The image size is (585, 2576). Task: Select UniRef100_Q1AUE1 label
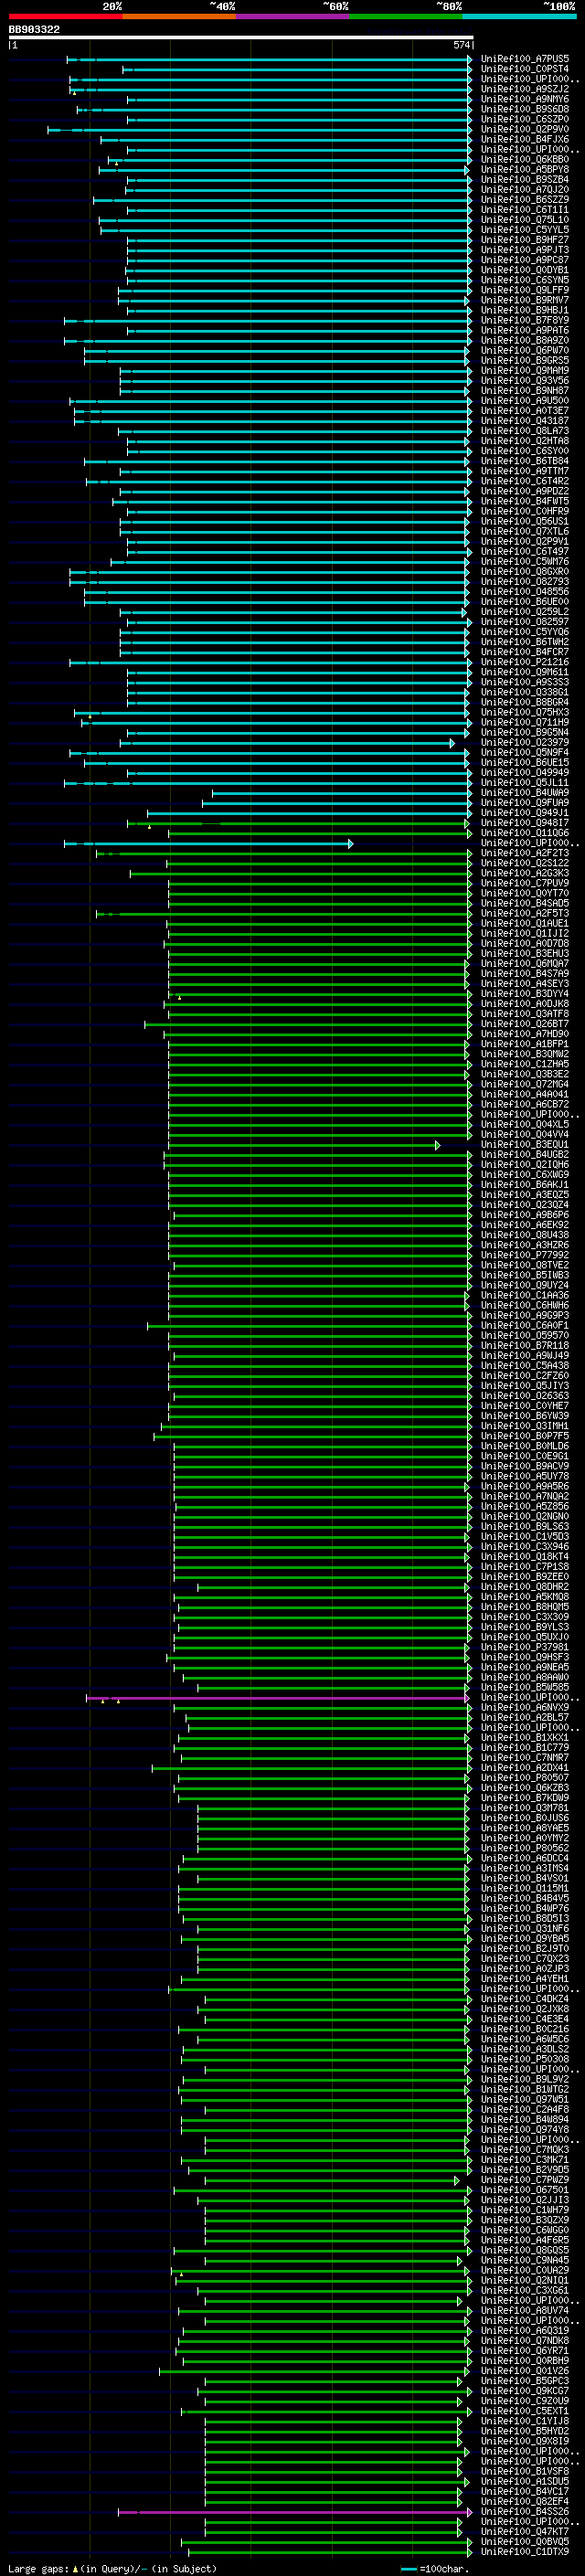[525, 923]
